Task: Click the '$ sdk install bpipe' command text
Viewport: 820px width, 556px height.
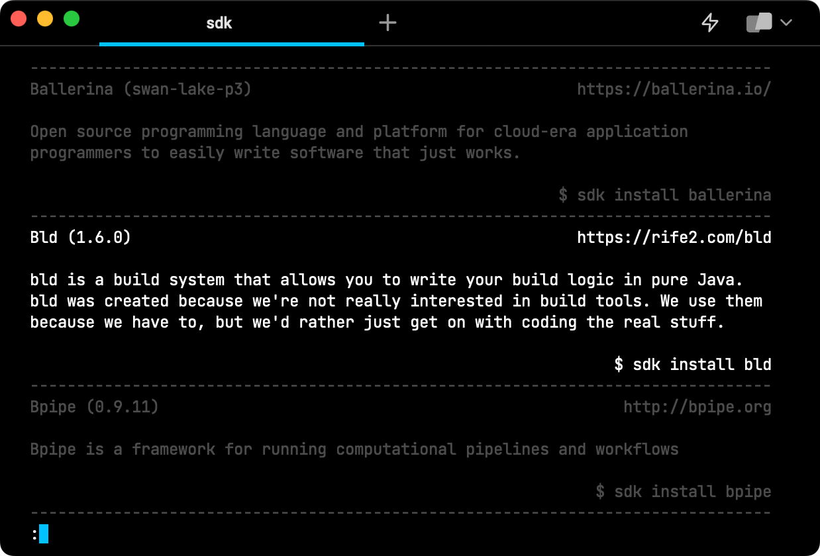Action: point(683,491)
